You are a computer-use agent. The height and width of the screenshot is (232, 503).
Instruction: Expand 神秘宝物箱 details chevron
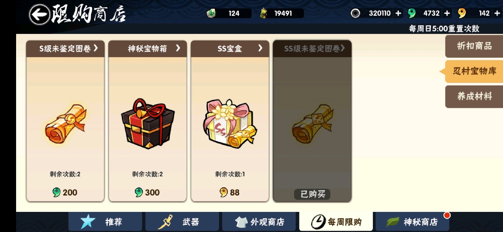[x=178, y=48]
